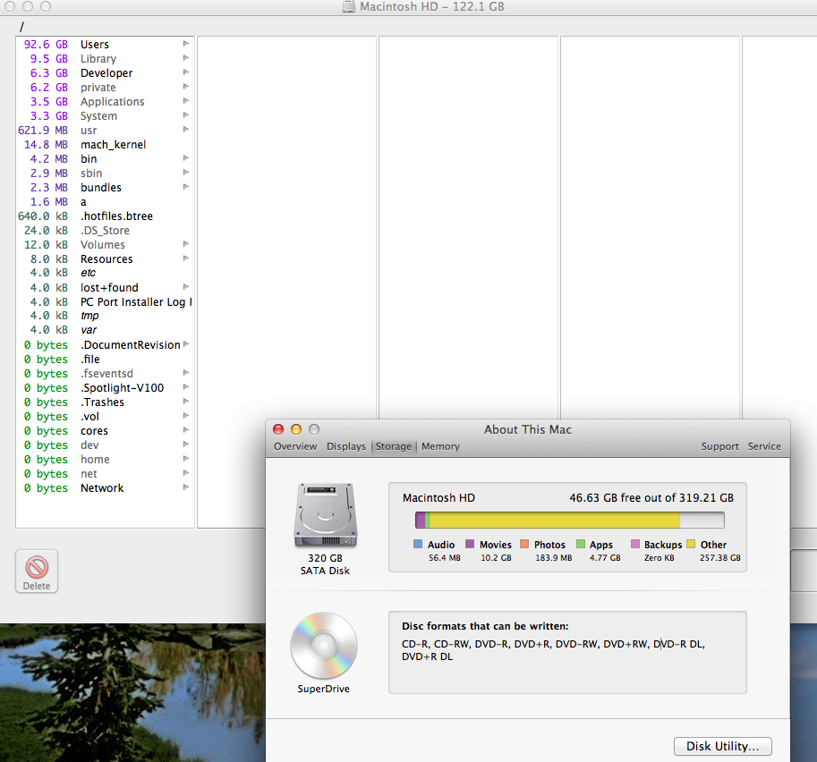Select the net row
Image resolution: width=817 pixels, height=762 pixels.
(106, 473)
